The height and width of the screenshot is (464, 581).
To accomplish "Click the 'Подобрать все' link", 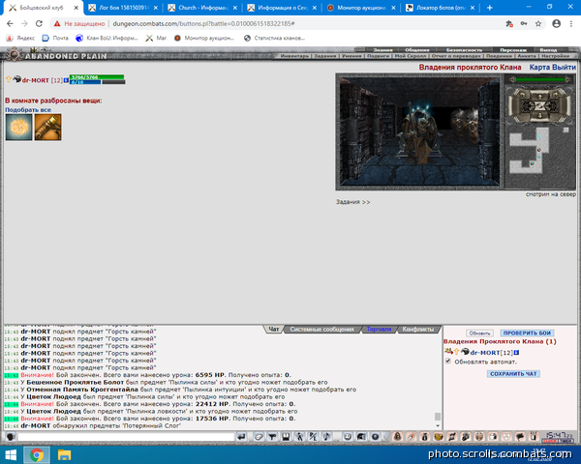I will click(x=28, y=110).
